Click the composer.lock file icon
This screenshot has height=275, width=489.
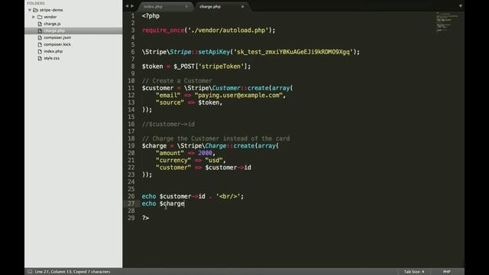point(40,44)
